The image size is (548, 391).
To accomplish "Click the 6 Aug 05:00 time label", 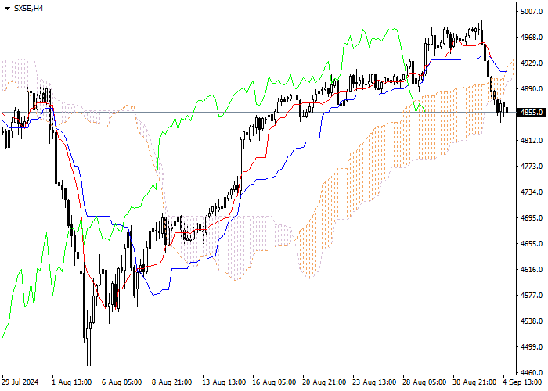I will click(x=121, y=382).
